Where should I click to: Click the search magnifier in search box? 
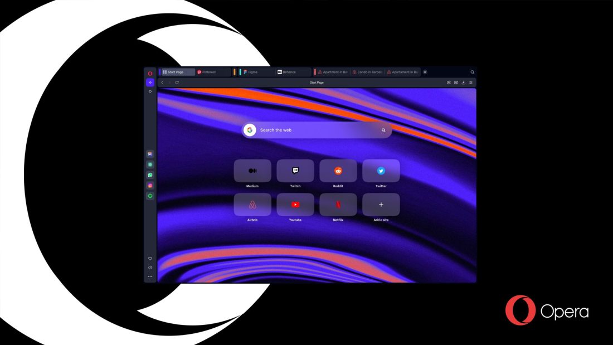(x=383, y=130)
